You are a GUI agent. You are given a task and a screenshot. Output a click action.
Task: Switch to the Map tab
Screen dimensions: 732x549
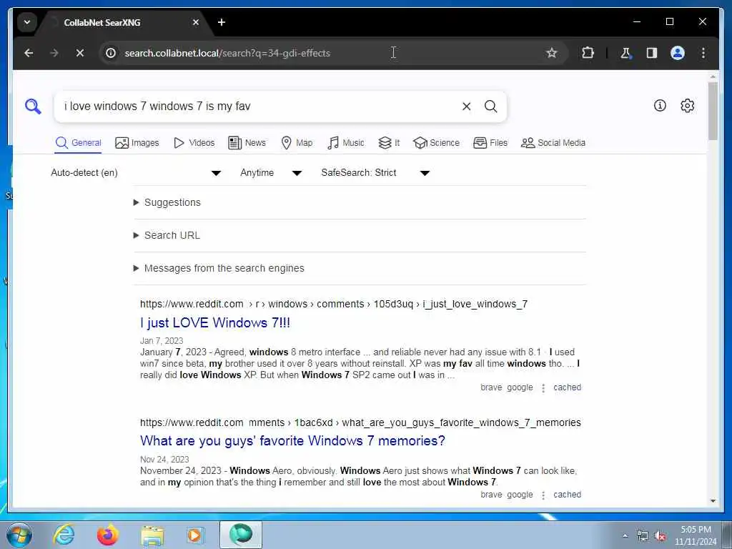pyautogui.click(x=297, y=143)
